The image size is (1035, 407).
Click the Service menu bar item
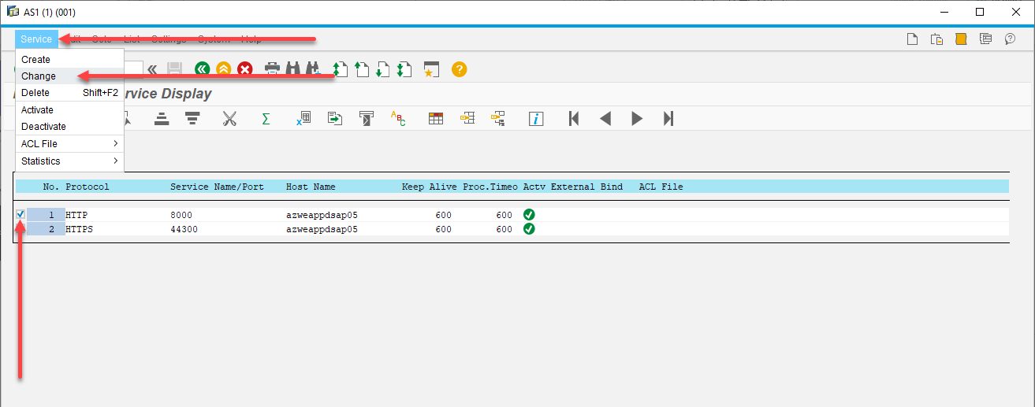[36, 39]
